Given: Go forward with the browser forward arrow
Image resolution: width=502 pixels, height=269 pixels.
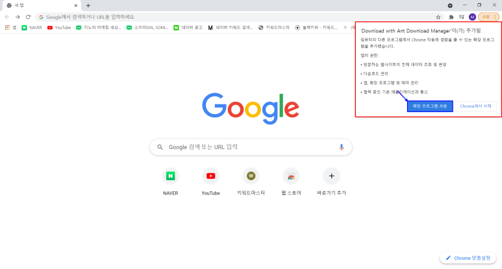Looking at the screenshot, I should coord(18,17).
